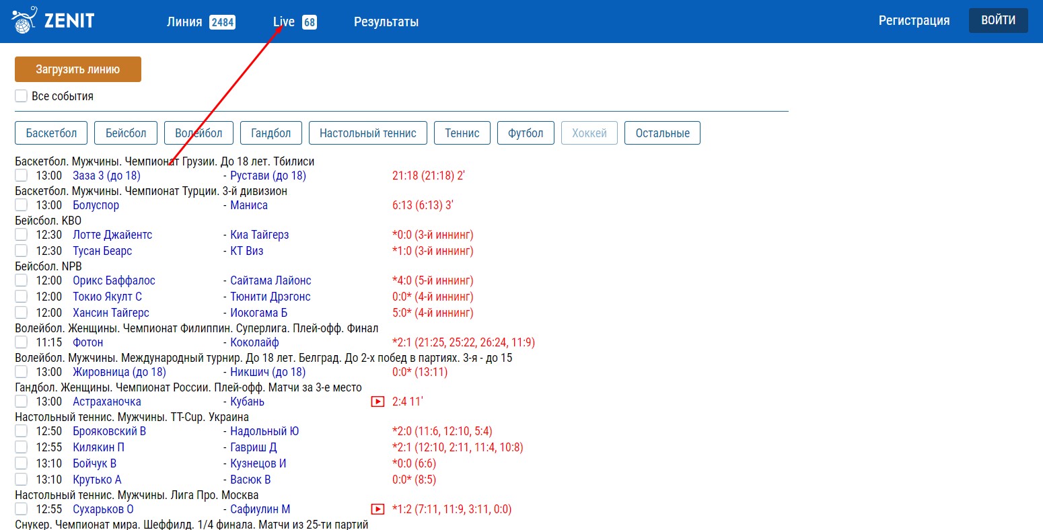
Task: Open the КТ Виз link
Action: point(247,251)
